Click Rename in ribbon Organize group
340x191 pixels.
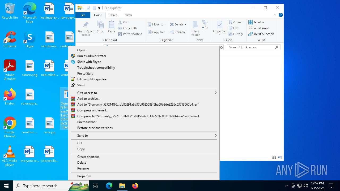(x=178, y=32)
